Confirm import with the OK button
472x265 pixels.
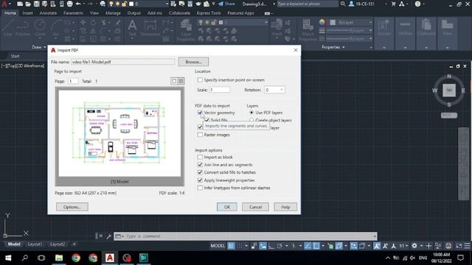pyautogui.click(x=227, y=207)
